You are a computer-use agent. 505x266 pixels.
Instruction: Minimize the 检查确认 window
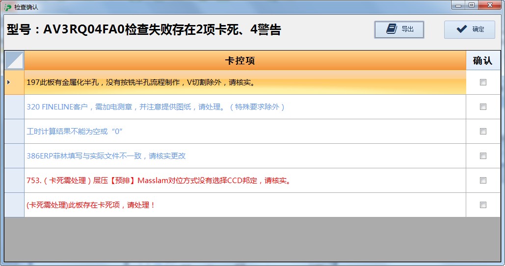pyautogui.click(x=458, y=5)
